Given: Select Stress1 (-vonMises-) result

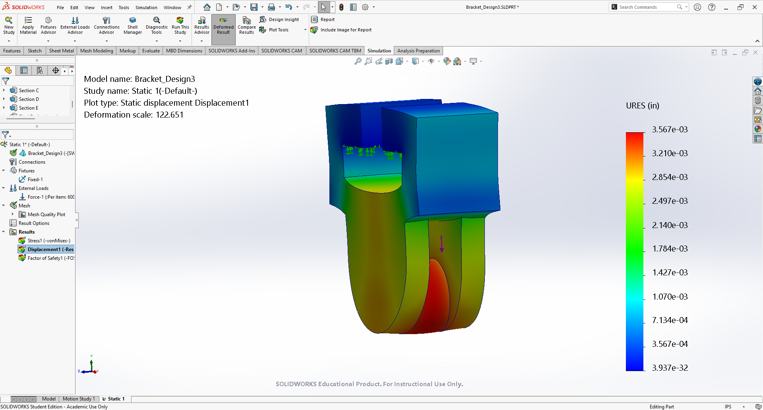Looking at the screenshot, I should (45, 241).
